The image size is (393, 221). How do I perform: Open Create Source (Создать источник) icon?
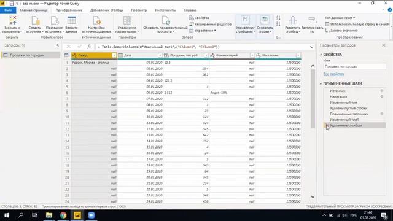pos(35,20)
